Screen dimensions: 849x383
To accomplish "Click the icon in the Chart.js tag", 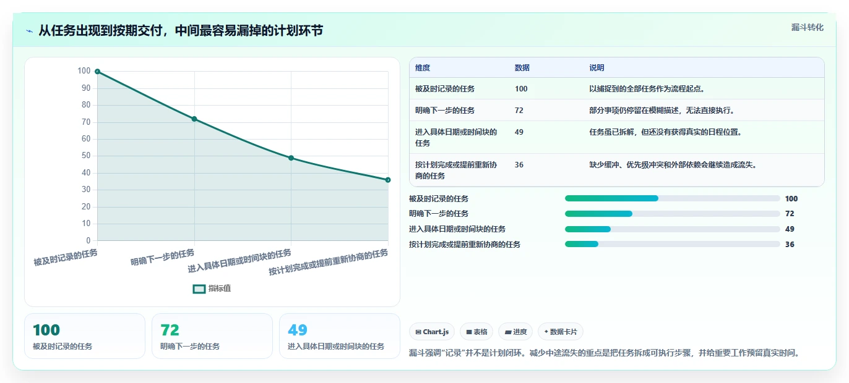I will [418, 332].
